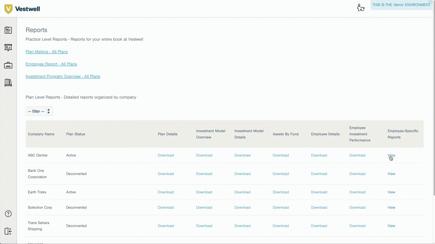
Task: Download Plan Details for ABC Dentist
Action: tap(166, 155)
